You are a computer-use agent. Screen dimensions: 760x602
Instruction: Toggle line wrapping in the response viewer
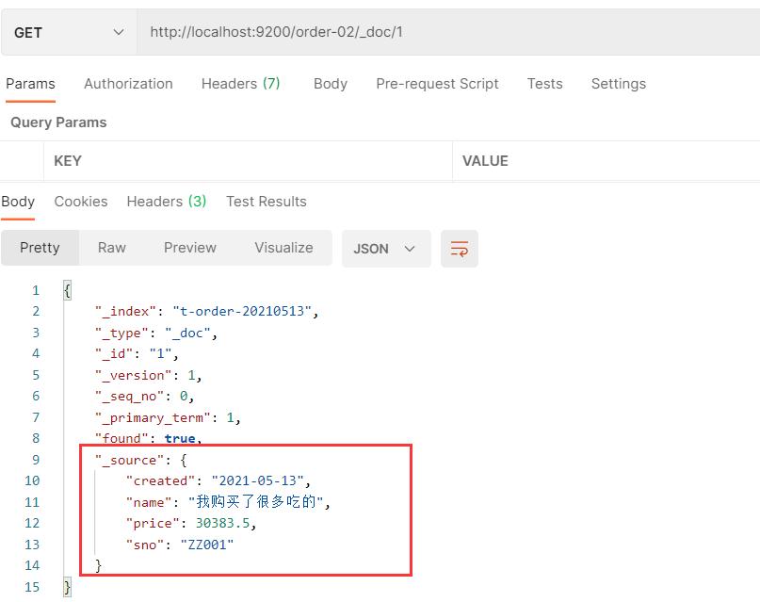coord(459,248)
